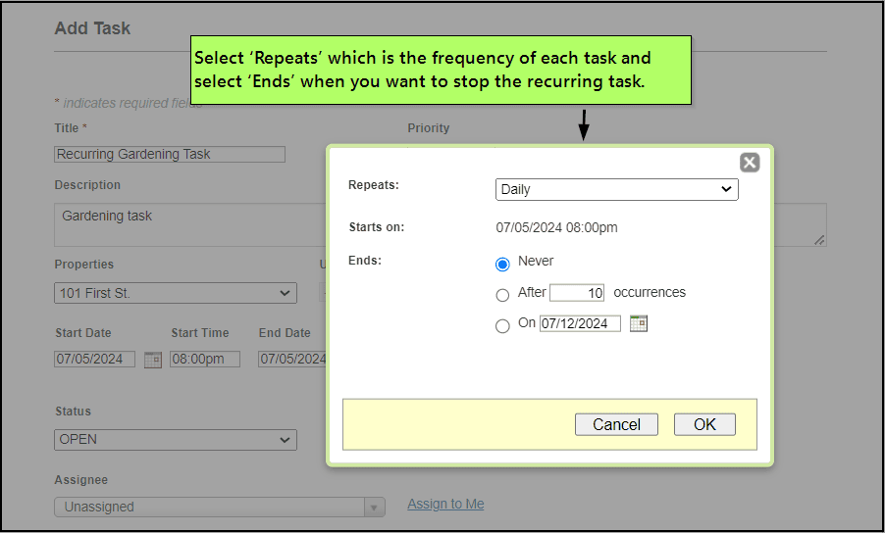Open the Status 'OPEN' dropdown
Viewport: 885px width, 533px height.
pos(176,440)
